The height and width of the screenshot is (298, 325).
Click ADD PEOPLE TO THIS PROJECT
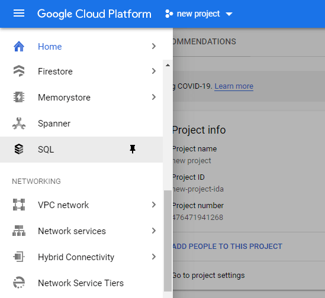coord(227,246)
